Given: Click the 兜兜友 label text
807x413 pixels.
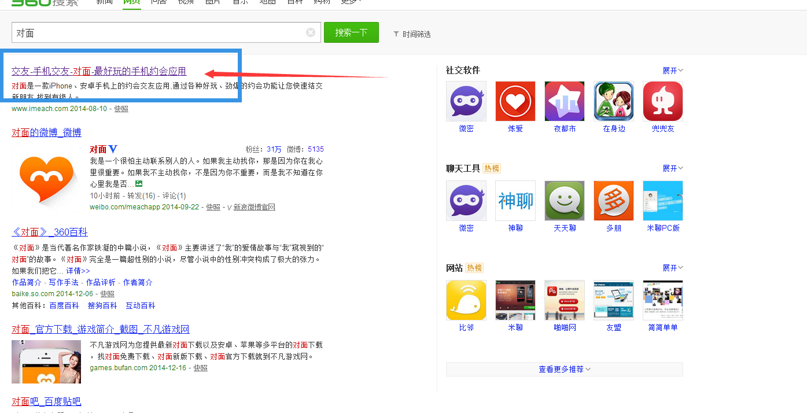Looking at the screenshot, I should pos(663,128).
